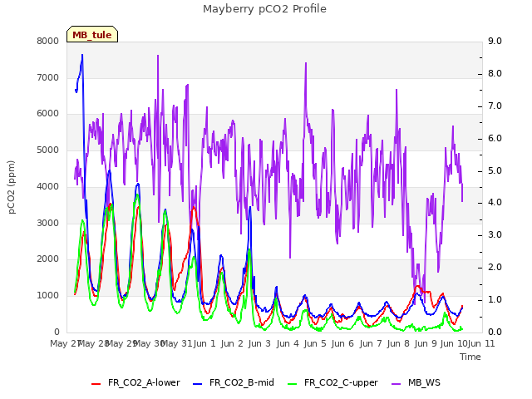This screenshot has width=532, height=399.
Task: Click the Jun 4 date label
Action: tap(288, 343)
